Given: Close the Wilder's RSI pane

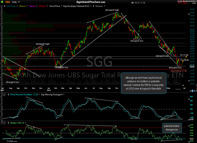Looking at the screenshot, I should [4, 123].
